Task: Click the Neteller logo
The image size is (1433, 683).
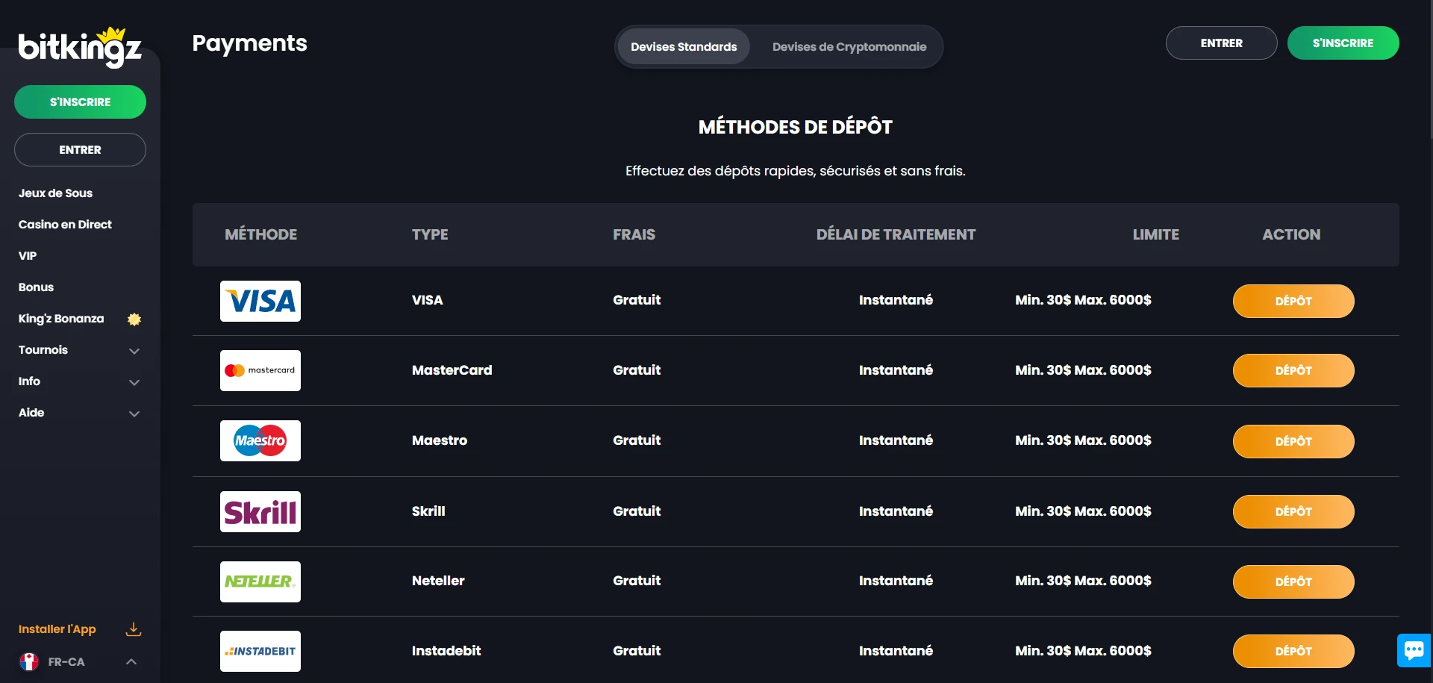Action: click(x=260, y=581)
